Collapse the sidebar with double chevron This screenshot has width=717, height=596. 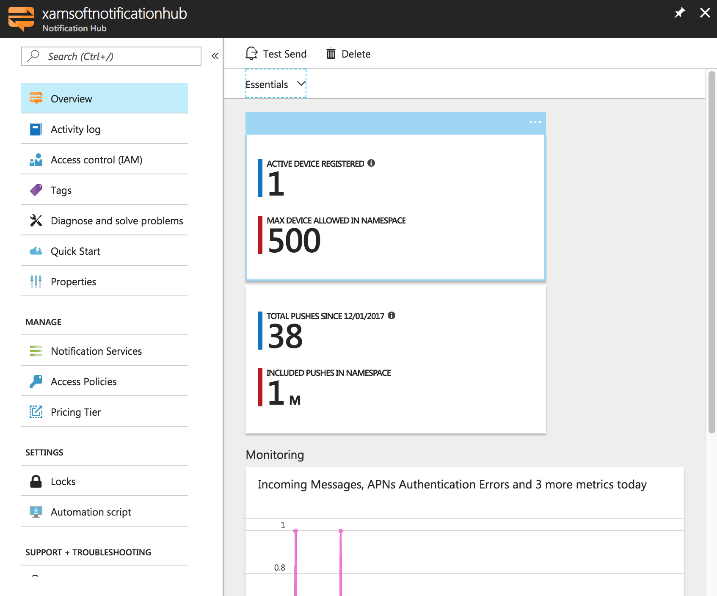click(215, 56)
